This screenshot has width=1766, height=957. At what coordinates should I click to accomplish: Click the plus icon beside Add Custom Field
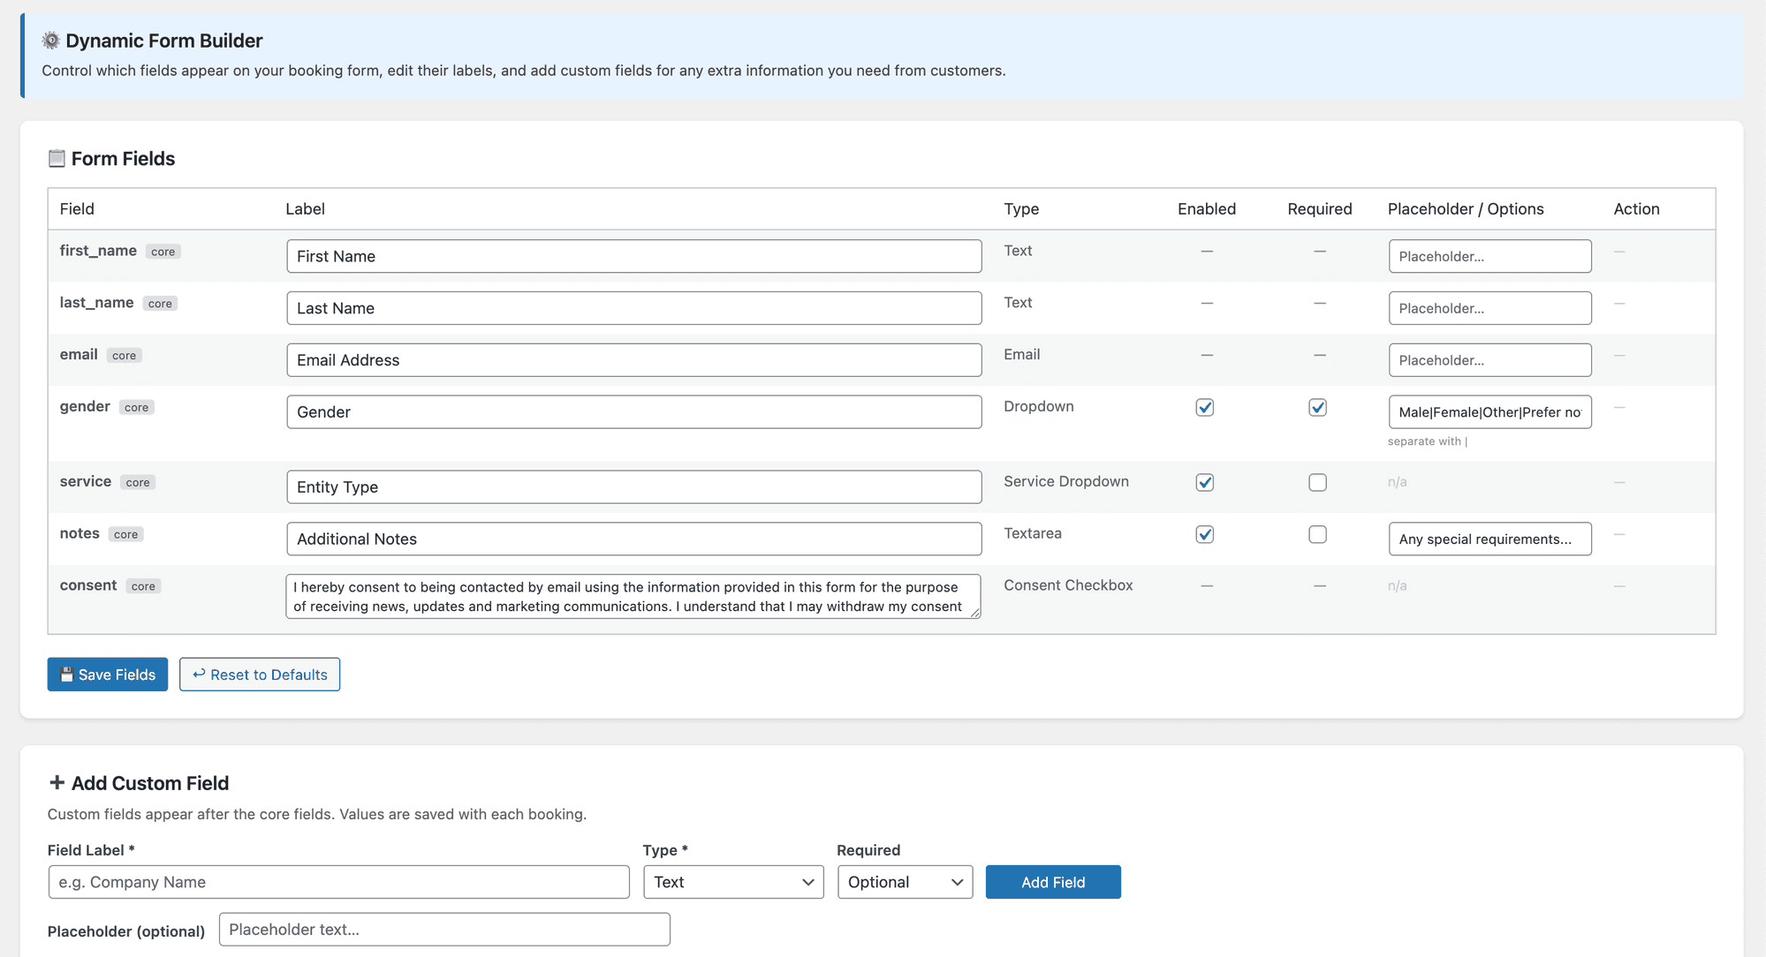point(57,782)
